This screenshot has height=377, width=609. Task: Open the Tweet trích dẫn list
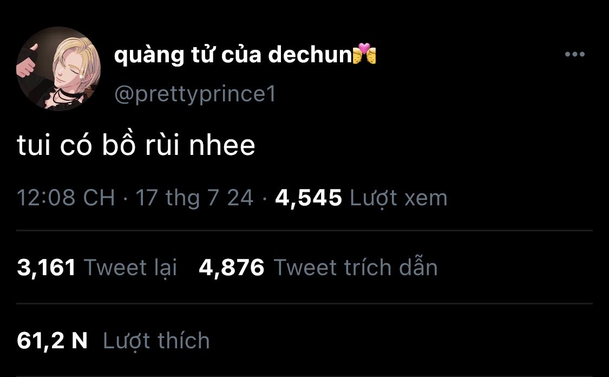point(356,266)
